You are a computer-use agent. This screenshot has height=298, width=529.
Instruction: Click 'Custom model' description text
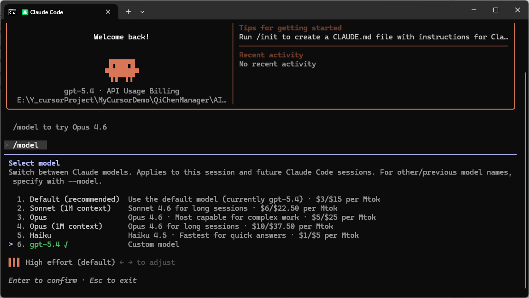click(154, 244)
